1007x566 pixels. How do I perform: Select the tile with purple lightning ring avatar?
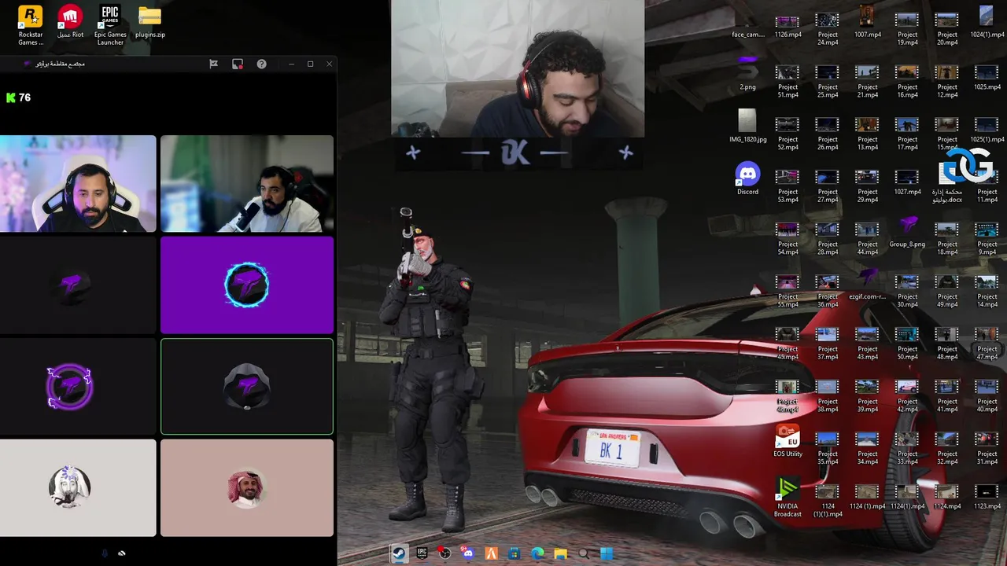coord(78,387)
